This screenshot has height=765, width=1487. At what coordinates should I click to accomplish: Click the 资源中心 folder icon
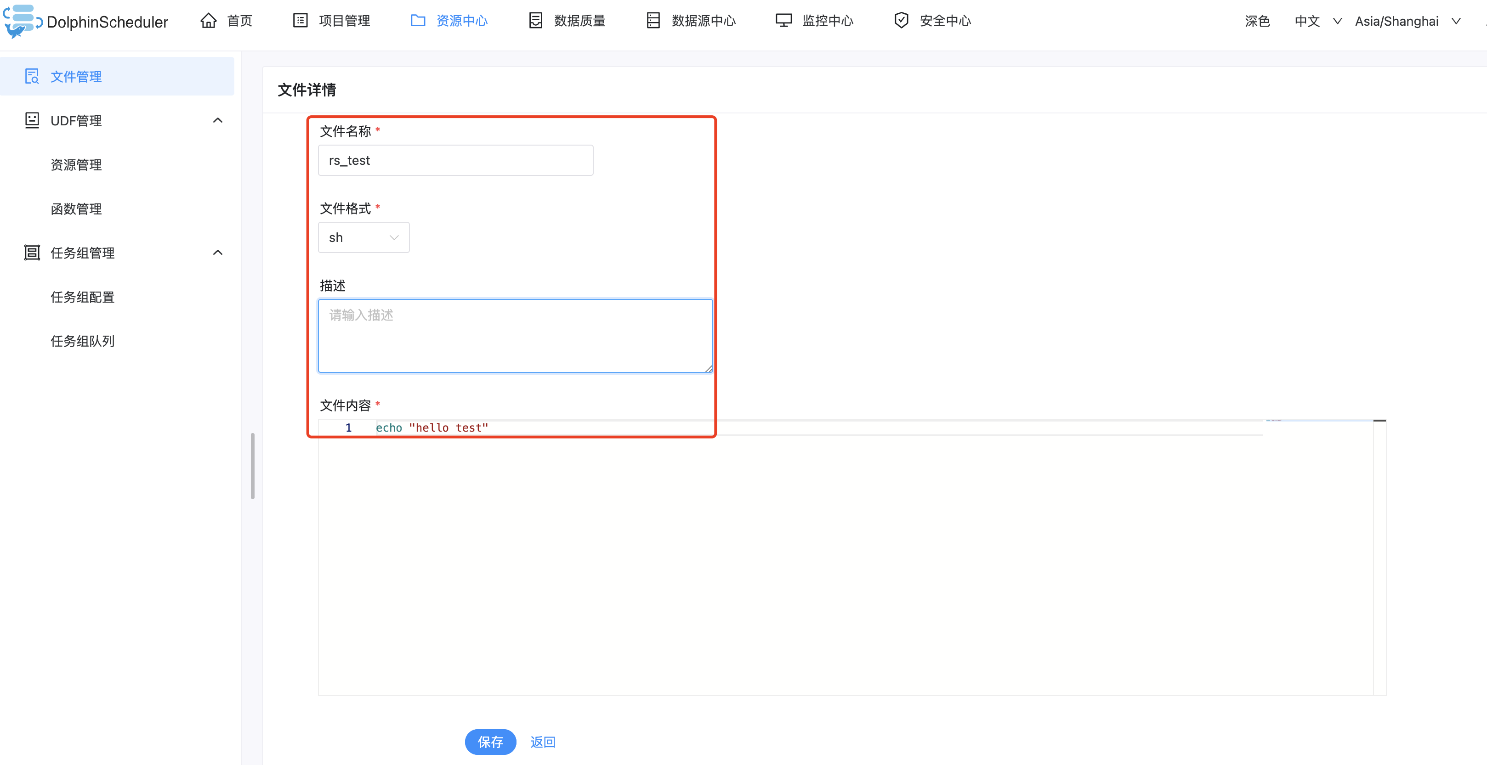(x=418, y=21)
